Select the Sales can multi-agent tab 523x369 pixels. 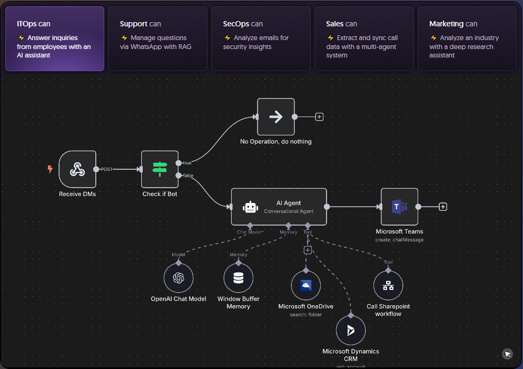point(364,37)
